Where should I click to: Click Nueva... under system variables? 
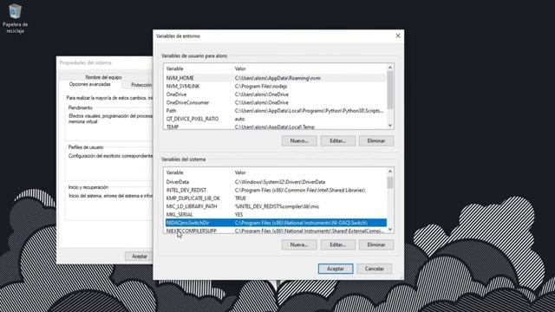coord(299,244)
